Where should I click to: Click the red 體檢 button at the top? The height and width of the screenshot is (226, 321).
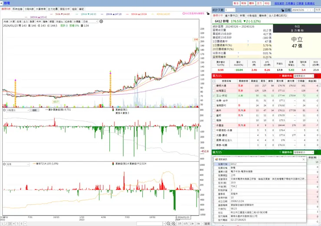(252, 3)
